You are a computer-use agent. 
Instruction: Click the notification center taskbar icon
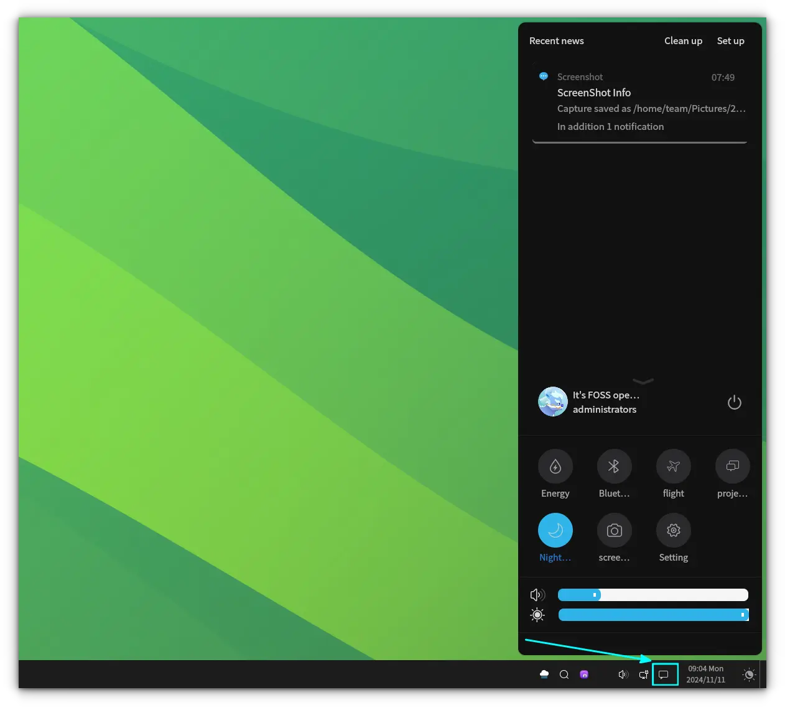coord(664,674)
